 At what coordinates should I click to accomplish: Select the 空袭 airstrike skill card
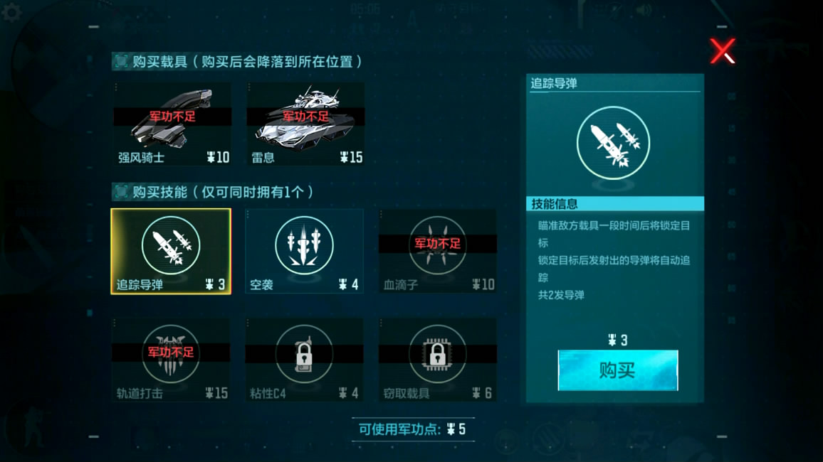point(305,252)
